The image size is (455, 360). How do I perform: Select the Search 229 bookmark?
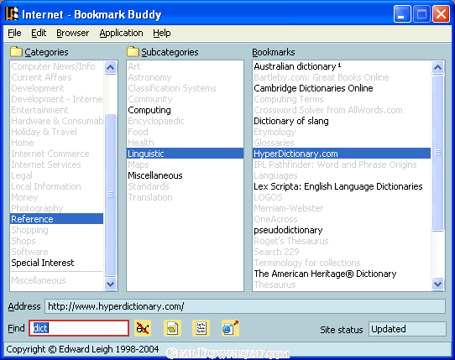(x=342, y=252)
